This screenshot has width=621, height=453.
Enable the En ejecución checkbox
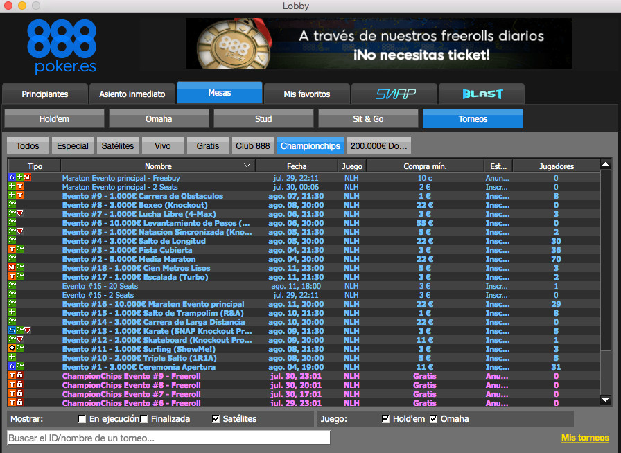point(82,419)
